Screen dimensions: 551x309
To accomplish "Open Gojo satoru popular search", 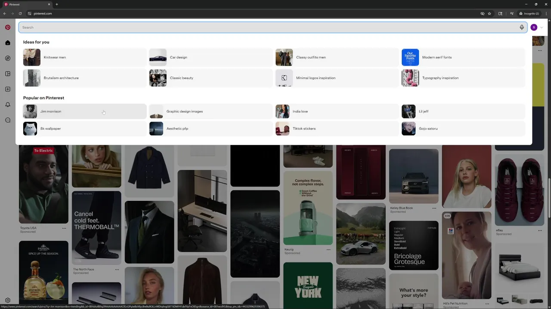I will (463, 128).
